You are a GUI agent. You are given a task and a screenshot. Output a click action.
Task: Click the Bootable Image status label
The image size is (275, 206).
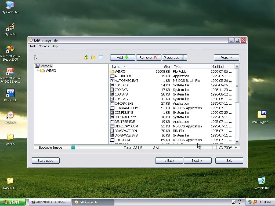tap(50, 148)
